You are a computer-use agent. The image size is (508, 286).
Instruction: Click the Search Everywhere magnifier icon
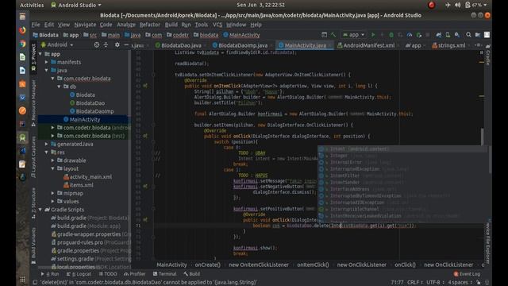[468, 35]
